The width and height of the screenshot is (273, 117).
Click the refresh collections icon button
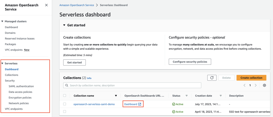(212, 78)
